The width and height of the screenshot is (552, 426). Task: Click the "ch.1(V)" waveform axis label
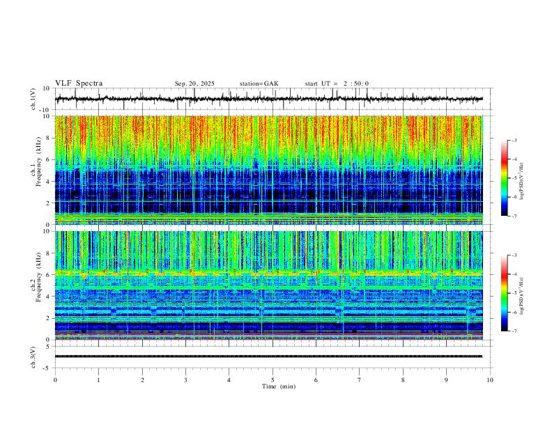click(x=33, y=99)
